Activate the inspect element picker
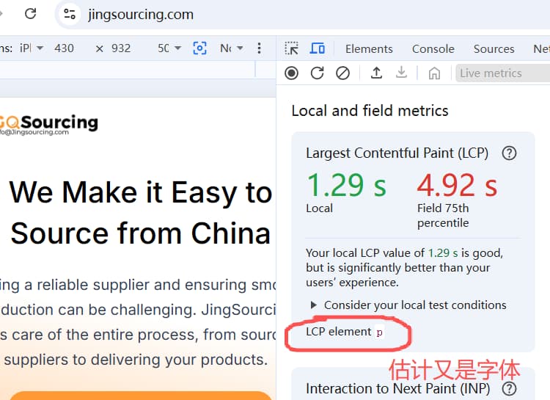 click(x=291, y=48)
